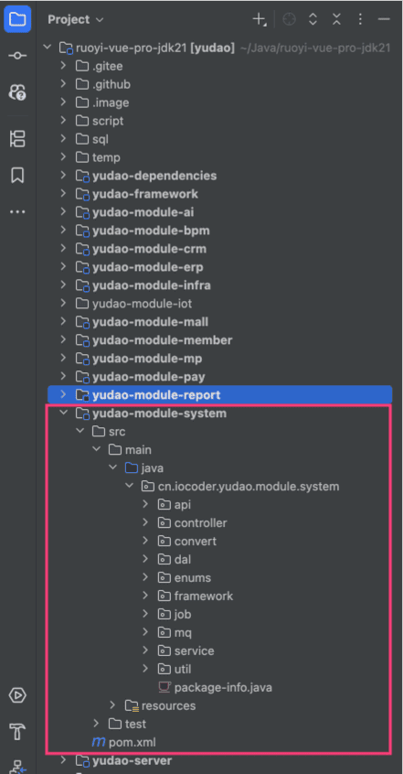Open the Project tool window folder icon
403x774 pixels.
coord(17,20)
